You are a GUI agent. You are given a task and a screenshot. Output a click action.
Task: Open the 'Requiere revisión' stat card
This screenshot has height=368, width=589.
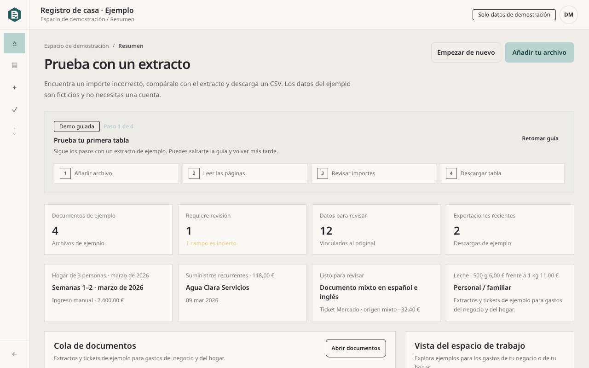[x=242, y=230]
